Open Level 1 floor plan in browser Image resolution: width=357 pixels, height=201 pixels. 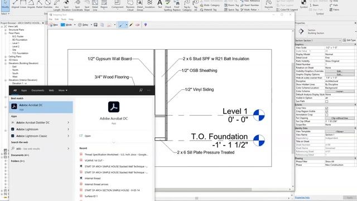(x=16, y=43)
